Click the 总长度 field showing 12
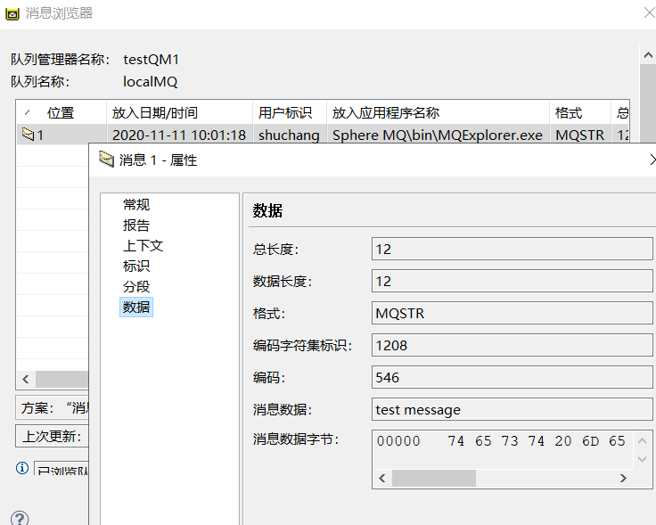656x525 pixels. pyautogui.click(x=512, y=249)
